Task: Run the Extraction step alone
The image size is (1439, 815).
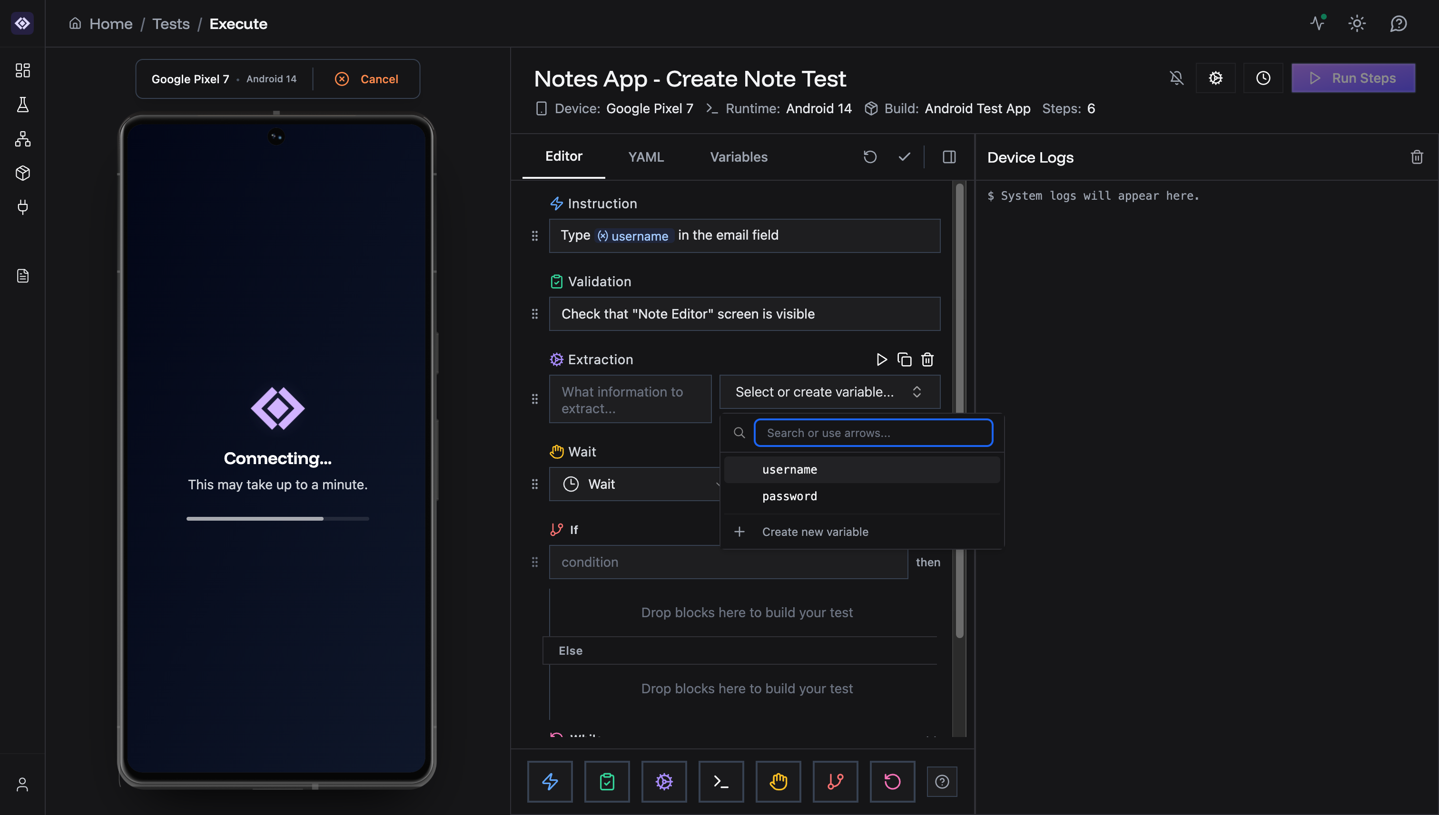Action: coord(881,359)
